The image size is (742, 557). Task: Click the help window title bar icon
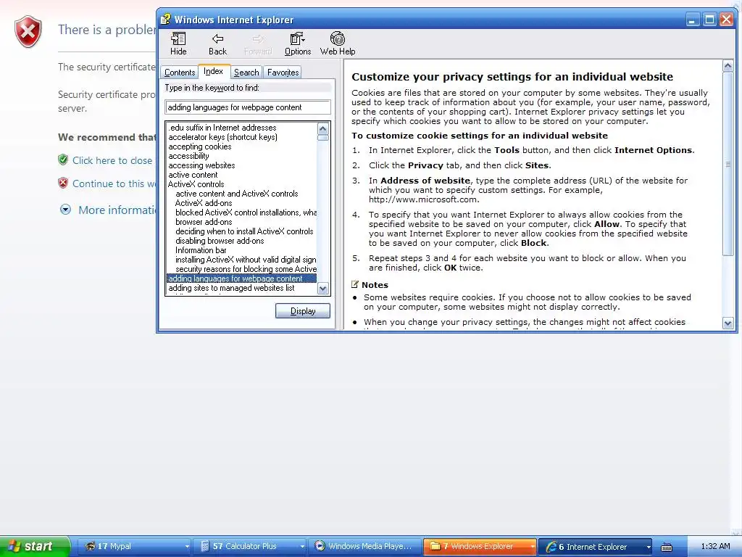point(165,20)
